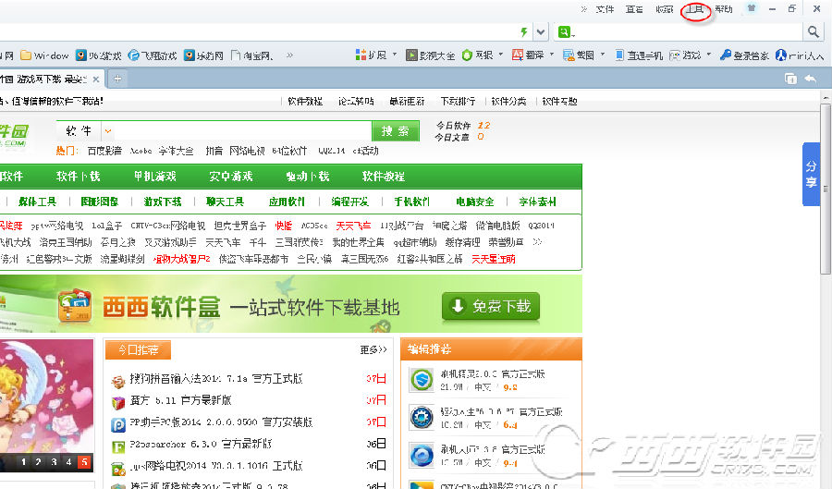Screen dimensions: 832x489
Task: Open the 扩展 extensions dropdown
Action: pos(375,55)
